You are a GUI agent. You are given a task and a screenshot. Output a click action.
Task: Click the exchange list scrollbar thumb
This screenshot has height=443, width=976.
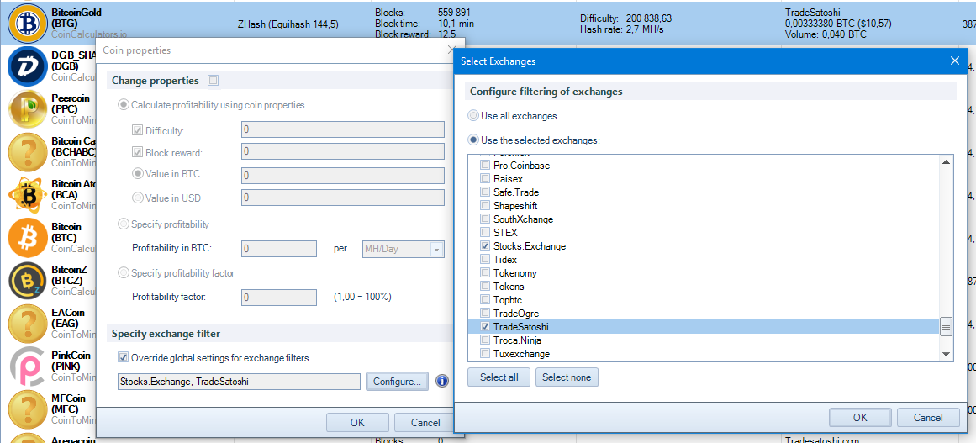click(946, 327)
